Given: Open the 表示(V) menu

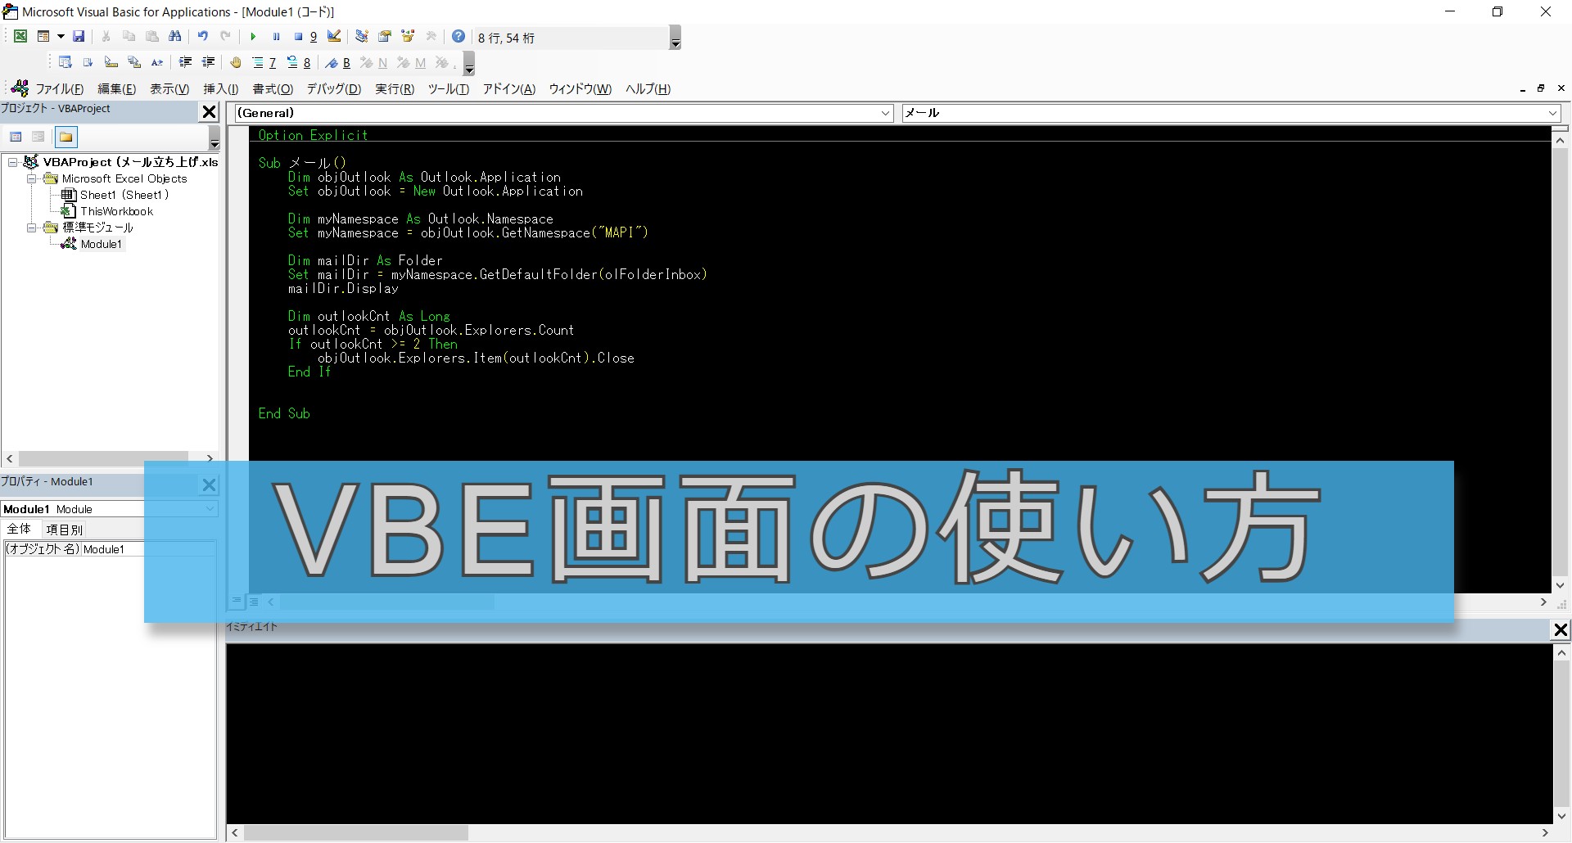Looking at the screenshot, I should click(x=169, y=89).
